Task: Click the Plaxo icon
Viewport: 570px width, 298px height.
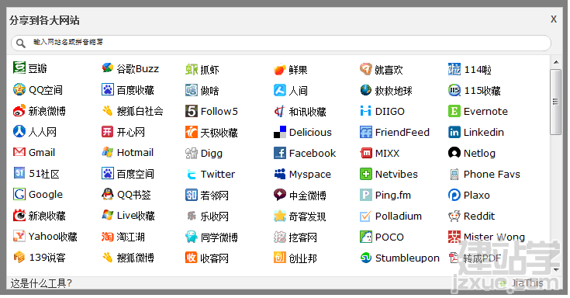Action: pos(454,195)
